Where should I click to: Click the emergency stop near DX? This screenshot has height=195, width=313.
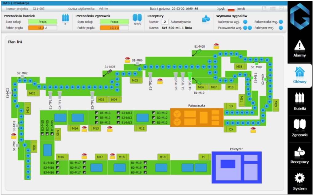(x=253, y=130)
